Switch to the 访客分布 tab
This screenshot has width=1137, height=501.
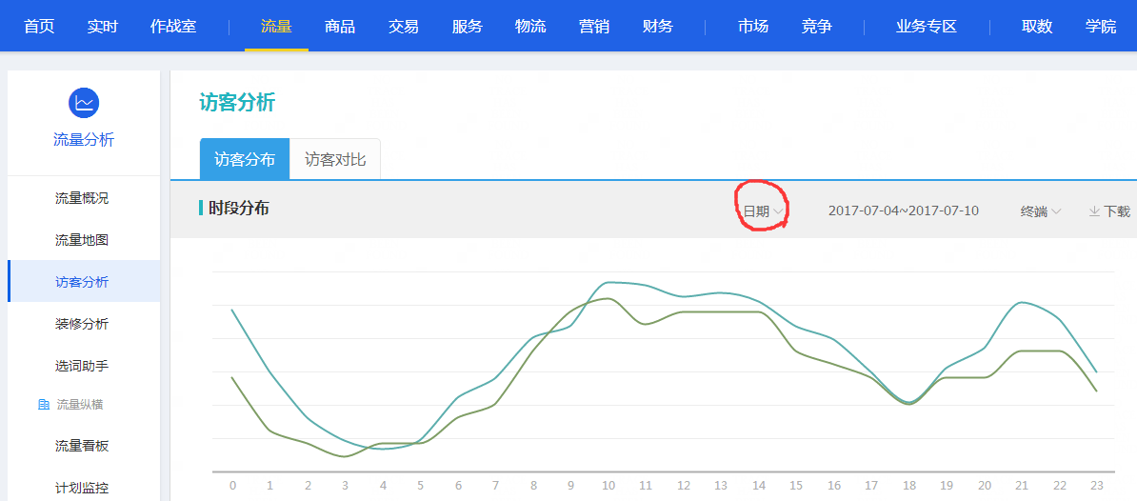[245, 159]
